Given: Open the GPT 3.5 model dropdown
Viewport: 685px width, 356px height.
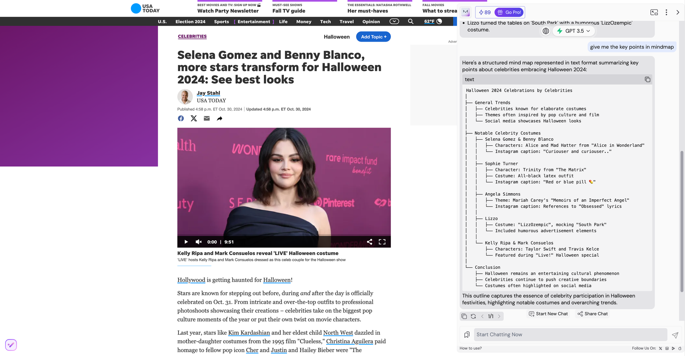Looking at the screenshot, I should point(574,31).
